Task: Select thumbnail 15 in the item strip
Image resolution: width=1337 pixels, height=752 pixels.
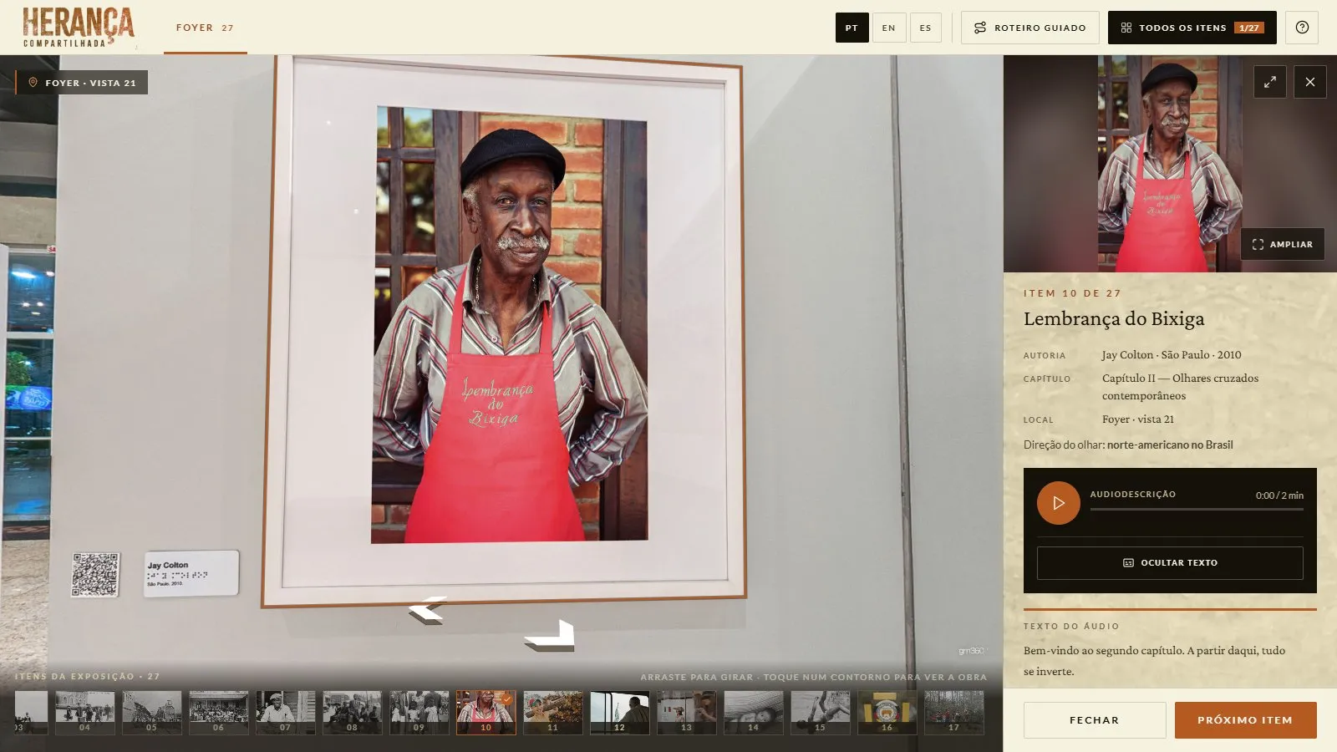Action: [820, 713]
